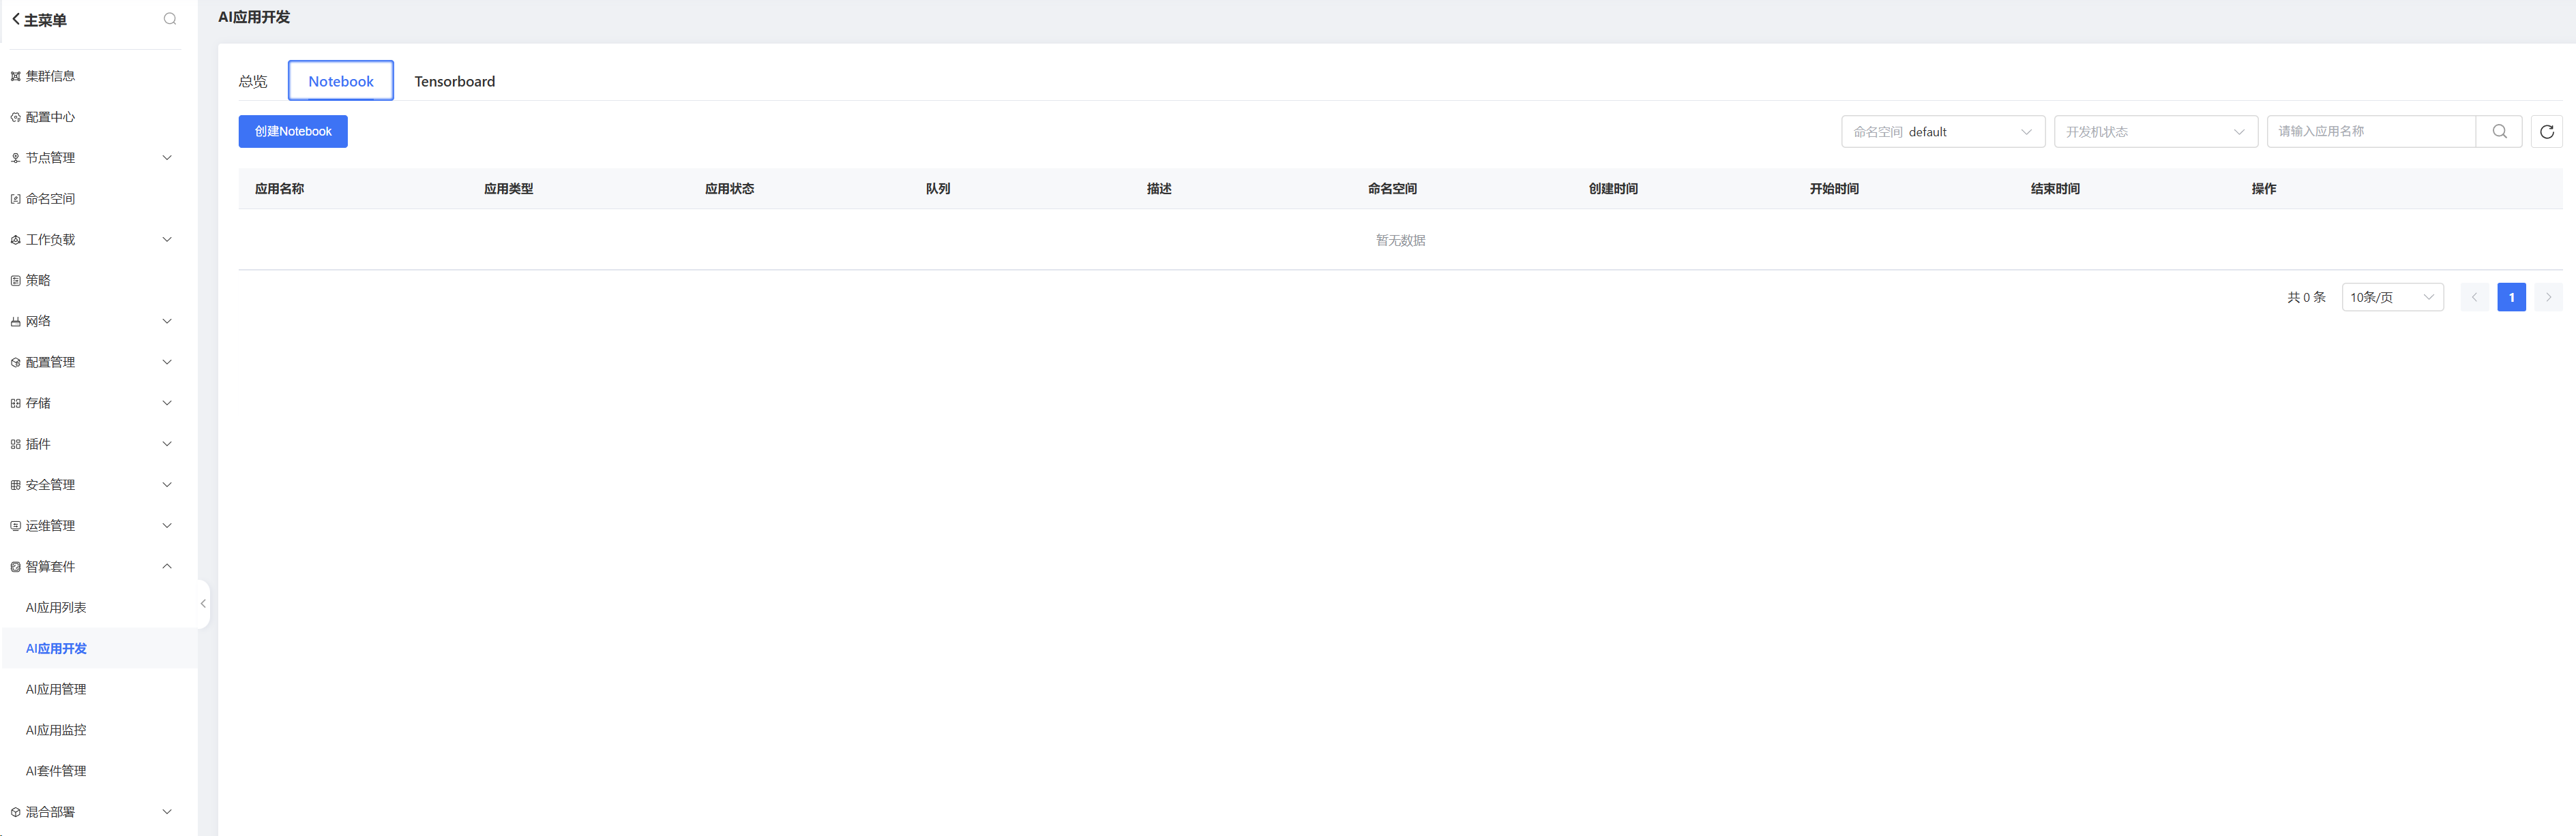This screenshot has height=836, width=2576.
Task: Open the 命名空间 default dropdown
Action: 1942,132
